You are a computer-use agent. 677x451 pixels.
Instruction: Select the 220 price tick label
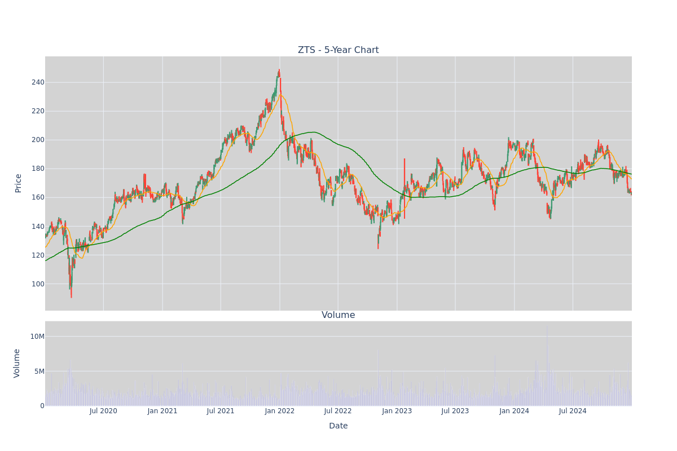[38, 111]
